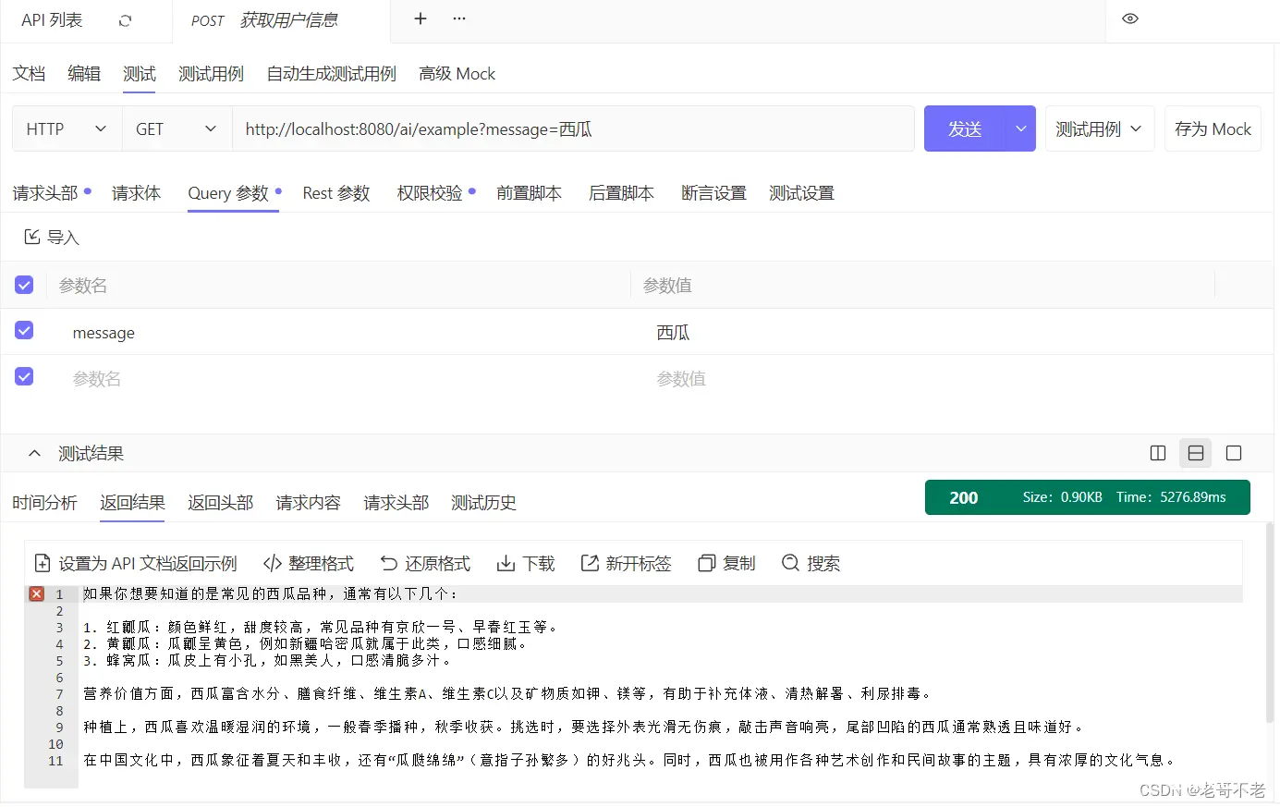The image size is (1280, 807).
Task: Open the Query 参数 tab
Action: 228,193
